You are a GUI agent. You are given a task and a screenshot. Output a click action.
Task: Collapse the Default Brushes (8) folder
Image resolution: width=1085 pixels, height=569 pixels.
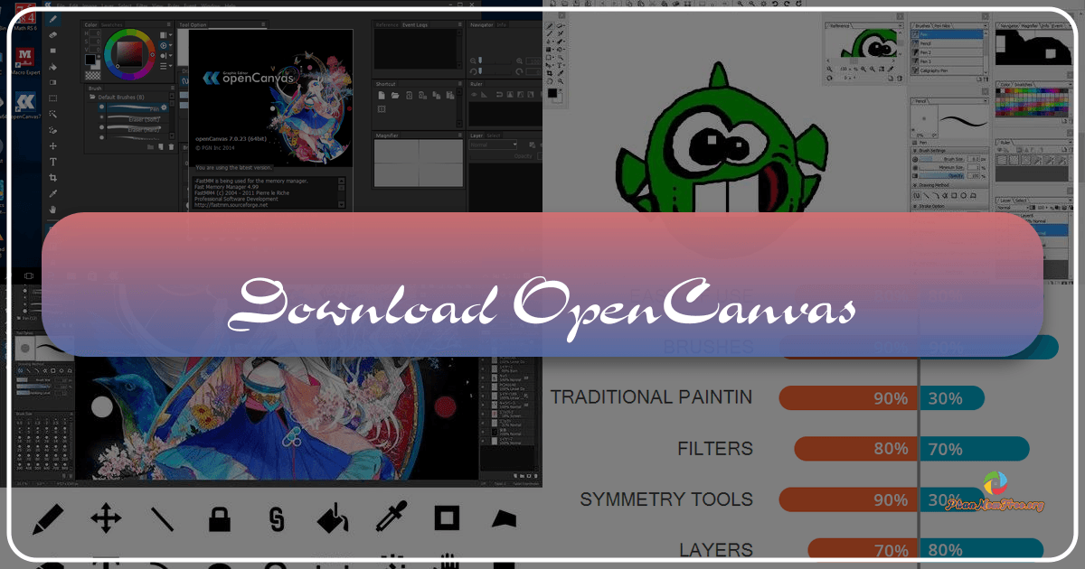tap(91, 98)
